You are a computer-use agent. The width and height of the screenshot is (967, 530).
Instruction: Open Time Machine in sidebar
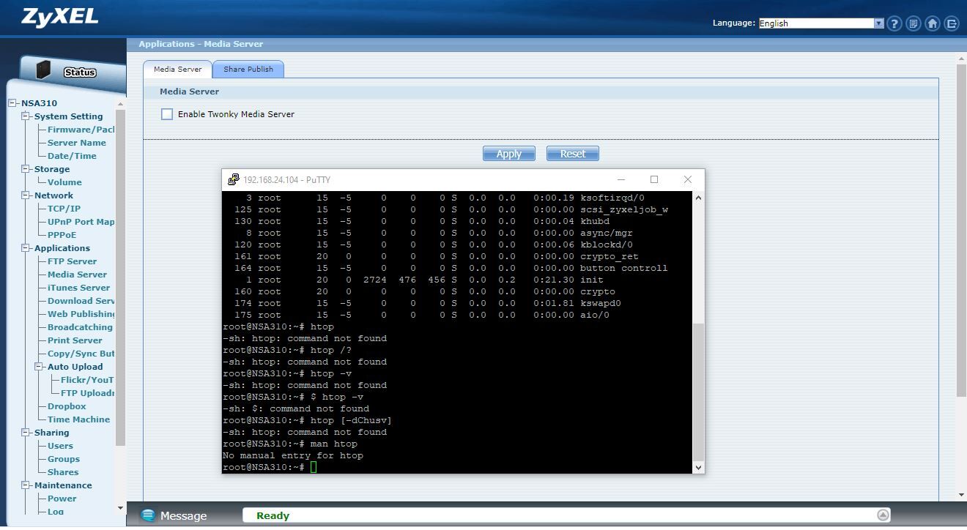(78, 419)
